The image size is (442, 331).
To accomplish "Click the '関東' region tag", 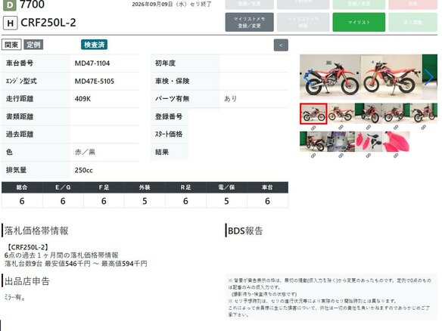I will tap(11, 45).
